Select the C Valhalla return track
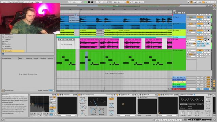 [179, 82]
